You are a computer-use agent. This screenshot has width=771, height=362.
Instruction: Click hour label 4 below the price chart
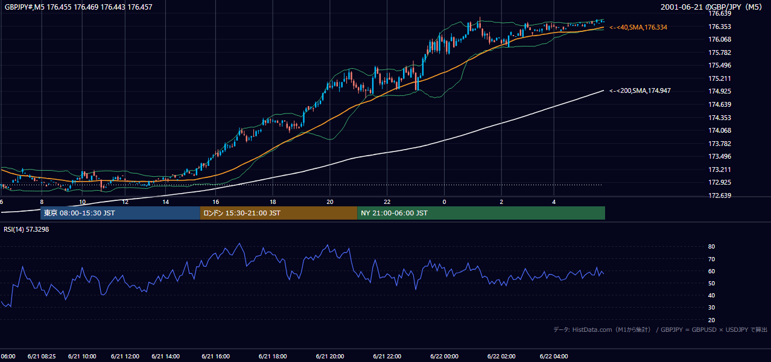554,202
